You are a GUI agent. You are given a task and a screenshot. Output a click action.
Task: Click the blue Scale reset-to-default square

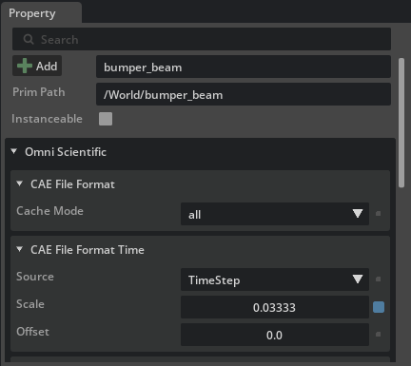379,307
